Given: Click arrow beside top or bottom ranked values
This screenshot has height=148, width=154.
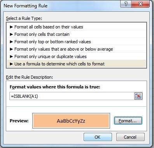Looking at the screenshot, I should 11,42.
